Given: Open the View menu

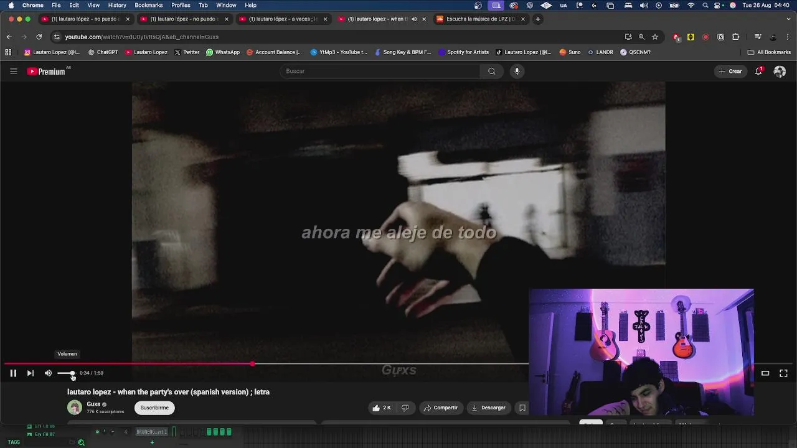Looking at the screenshot, I should 93,5.
